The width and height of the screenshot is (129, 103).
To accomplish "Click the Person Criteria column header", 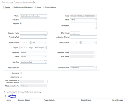I will 49,100.
